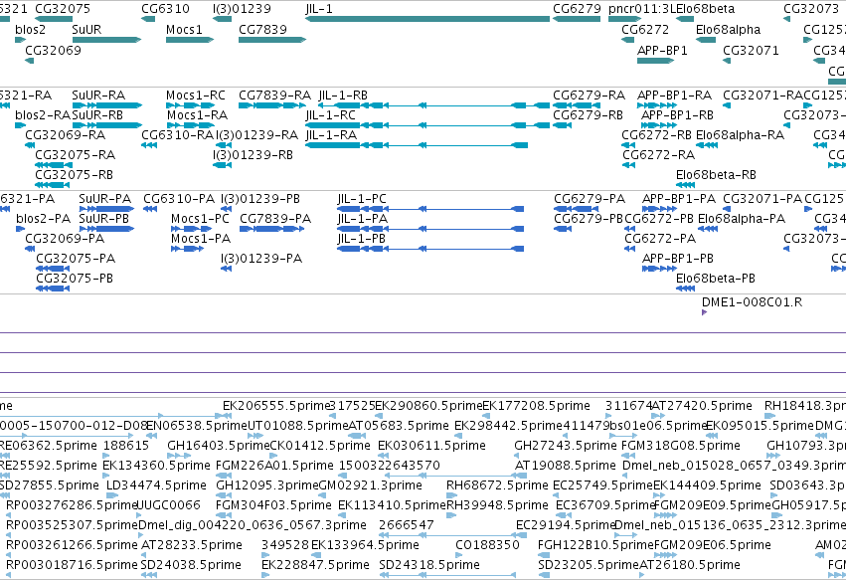Select the SD24318.5prime EST label

[429, 565]
